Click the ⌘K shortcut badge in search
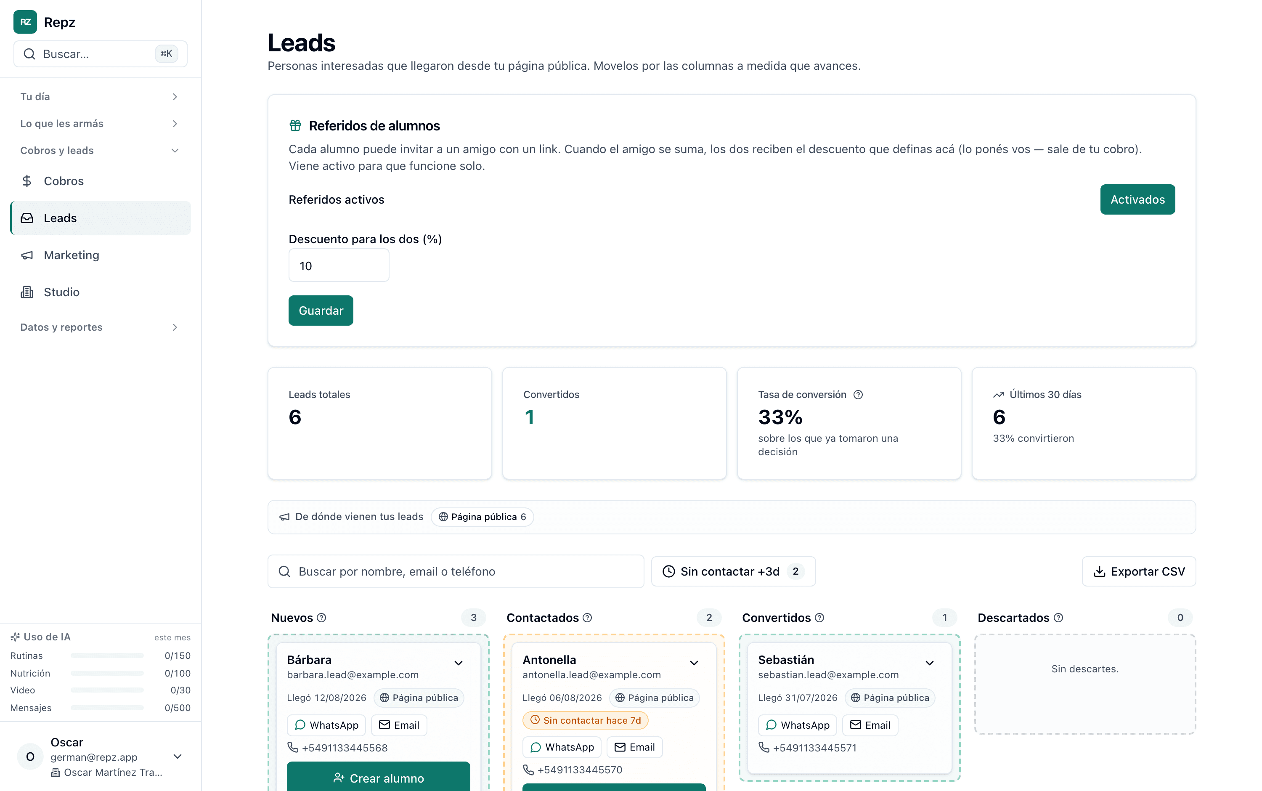The image size is (1262, 791). (x=166, y=54)
